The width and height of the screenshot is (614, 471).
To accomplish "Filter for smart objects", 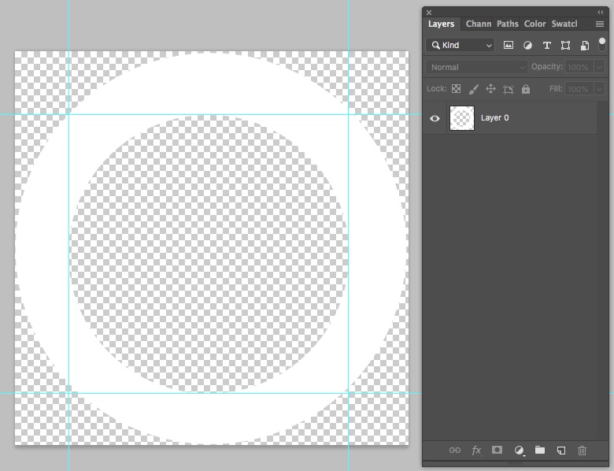I will (585, 46).
